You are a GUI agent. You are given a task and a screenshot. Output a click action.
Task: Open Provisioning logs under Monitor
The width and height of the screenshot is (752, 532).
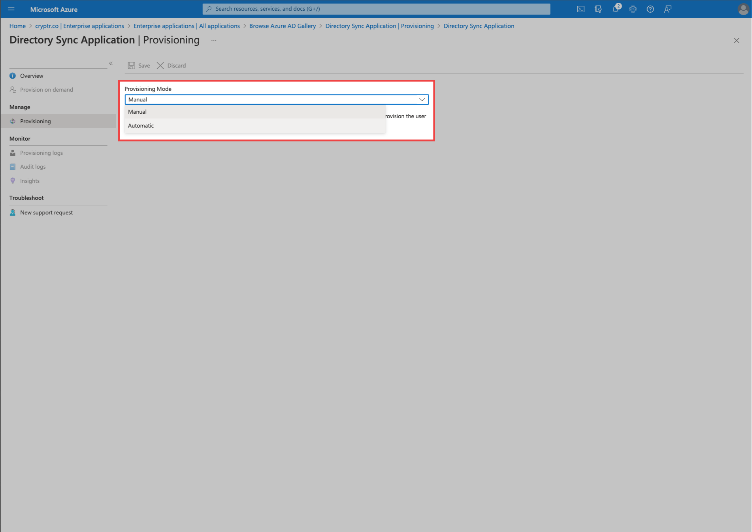point(41,153)
